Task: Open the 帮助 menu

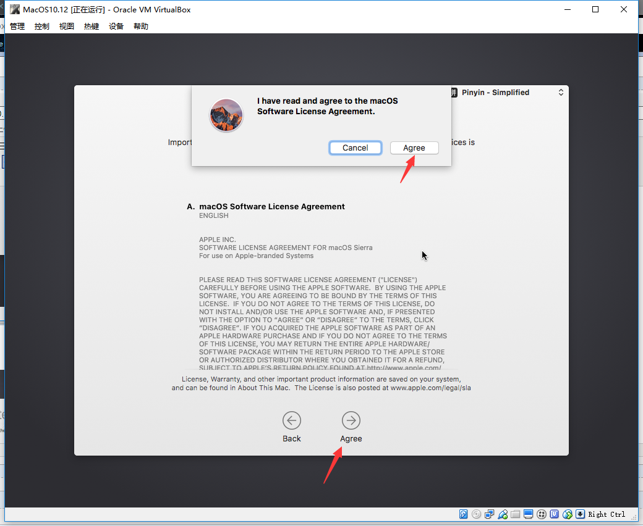Action: coord(141,26)
